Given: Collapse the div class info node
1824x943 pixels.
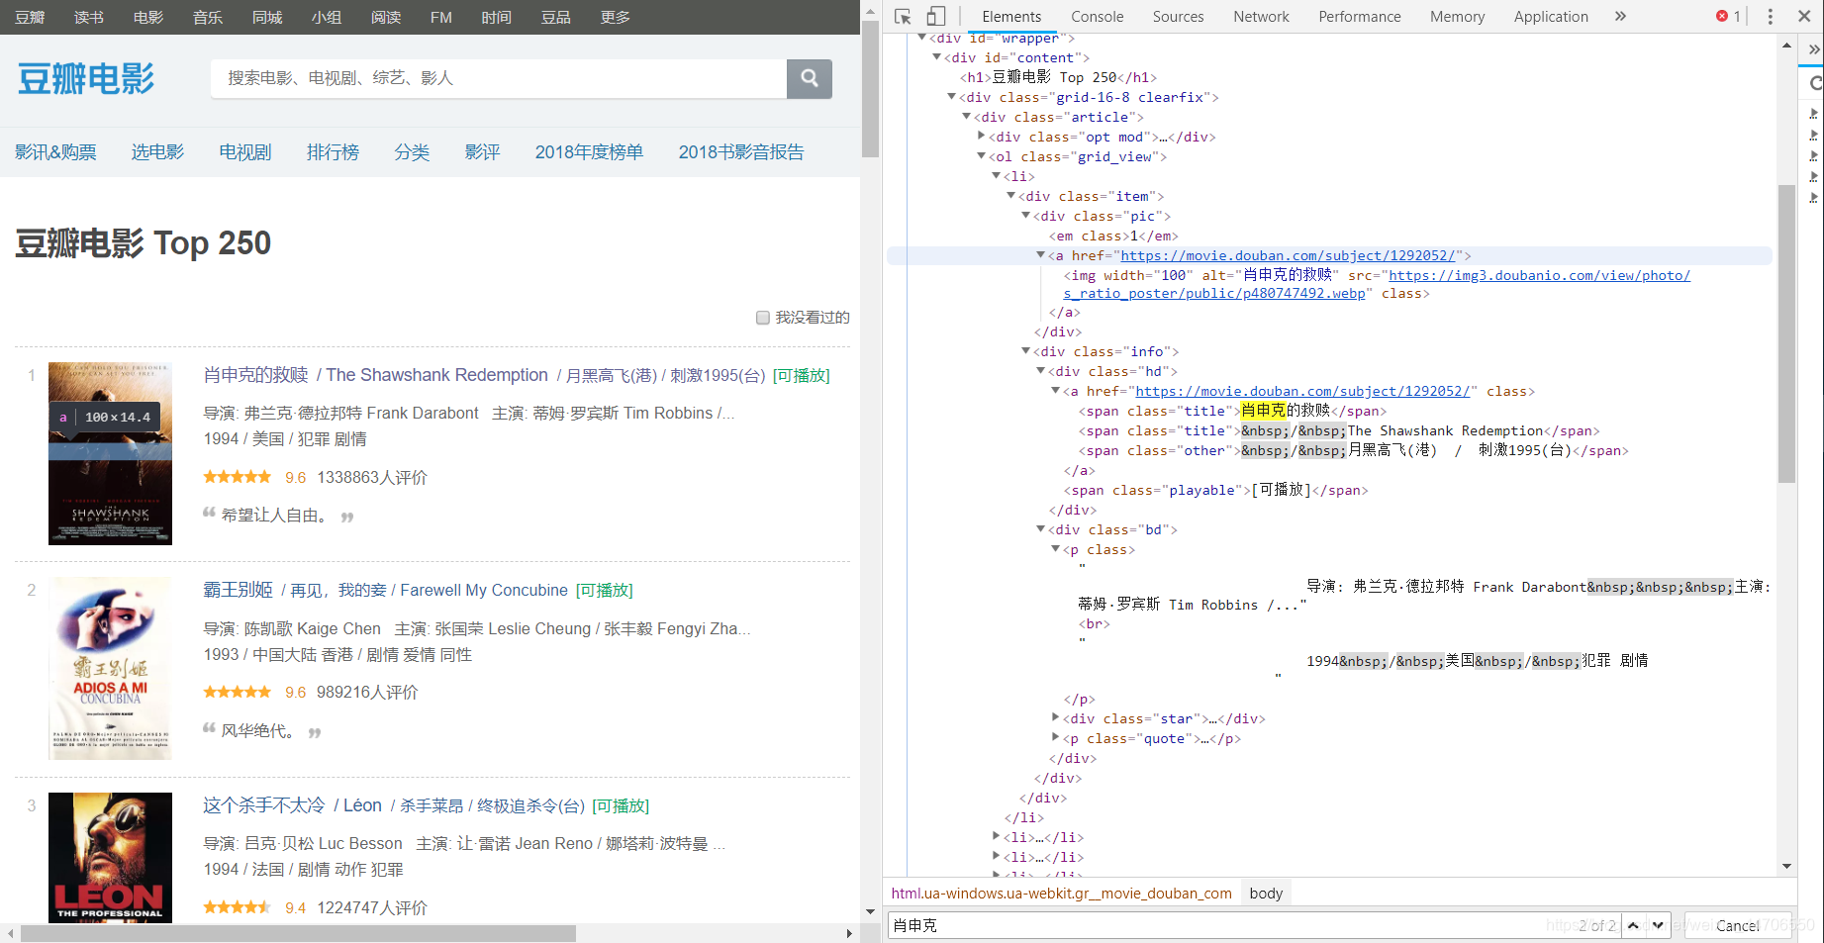Looking at the screenshot, I should tap(1025, 351).
